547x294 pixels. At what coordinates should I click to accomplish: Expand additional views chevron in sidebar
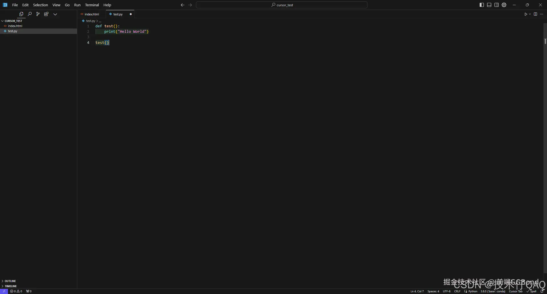click(55, 14)
